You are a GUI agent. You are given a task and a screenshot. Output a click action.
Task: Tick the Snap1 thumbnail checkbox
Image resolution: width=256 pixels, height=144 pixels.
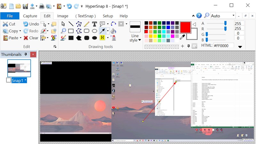[9, 80]
